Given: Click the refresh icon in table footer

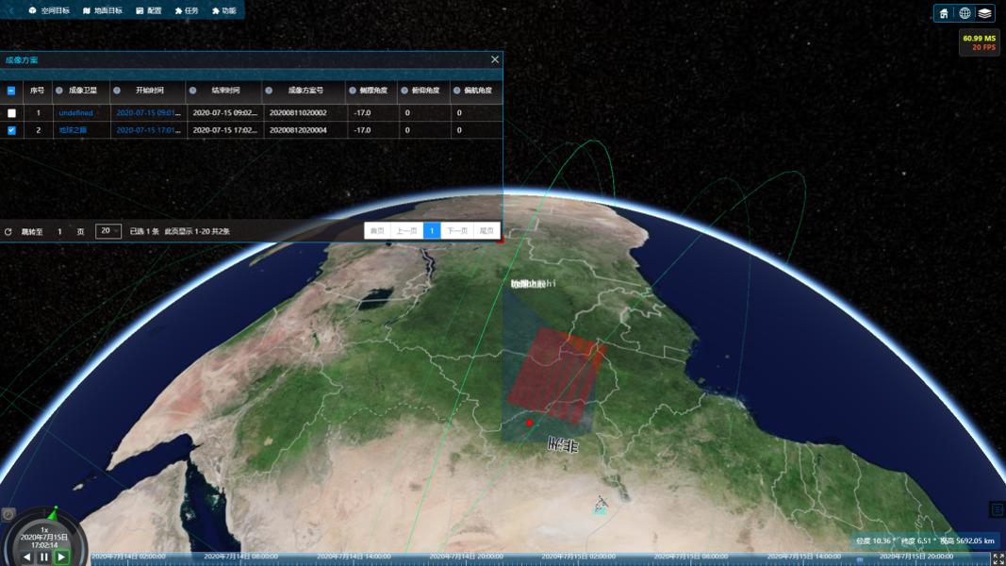Looking at the screenshot, I should tap(8, 231).
